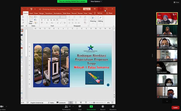Click the Comments button in status bar
The image size is (181, 111).
[x=61, y=102]
